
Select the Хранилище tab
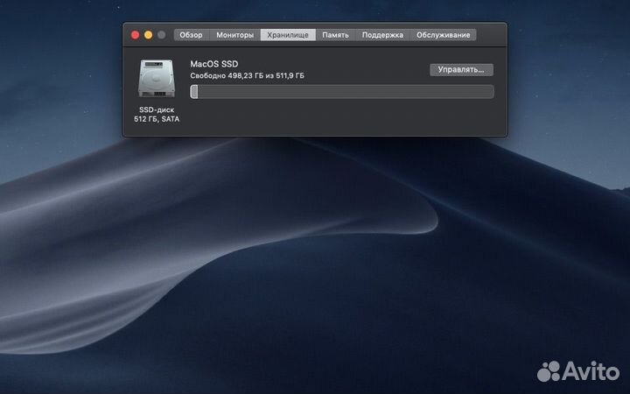click(288, 35)
